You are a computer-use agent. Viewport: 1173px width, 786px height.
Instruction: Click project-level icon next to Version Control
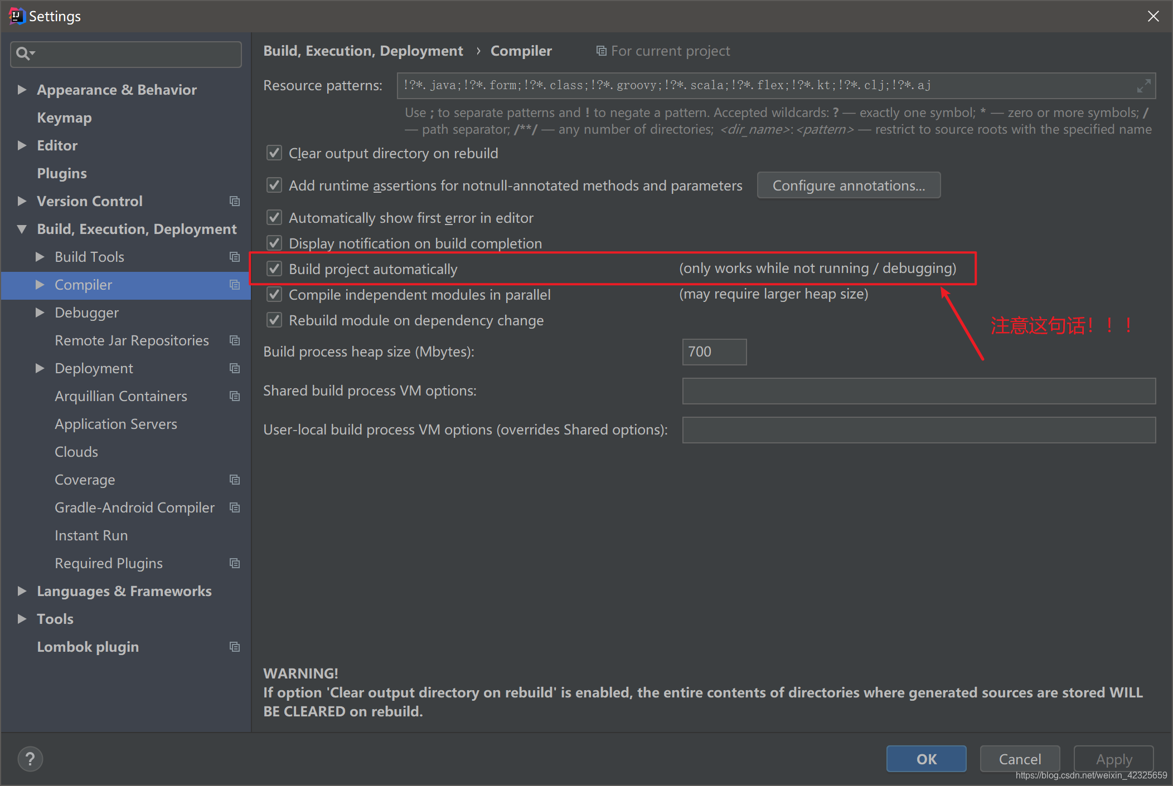point(235,201)
